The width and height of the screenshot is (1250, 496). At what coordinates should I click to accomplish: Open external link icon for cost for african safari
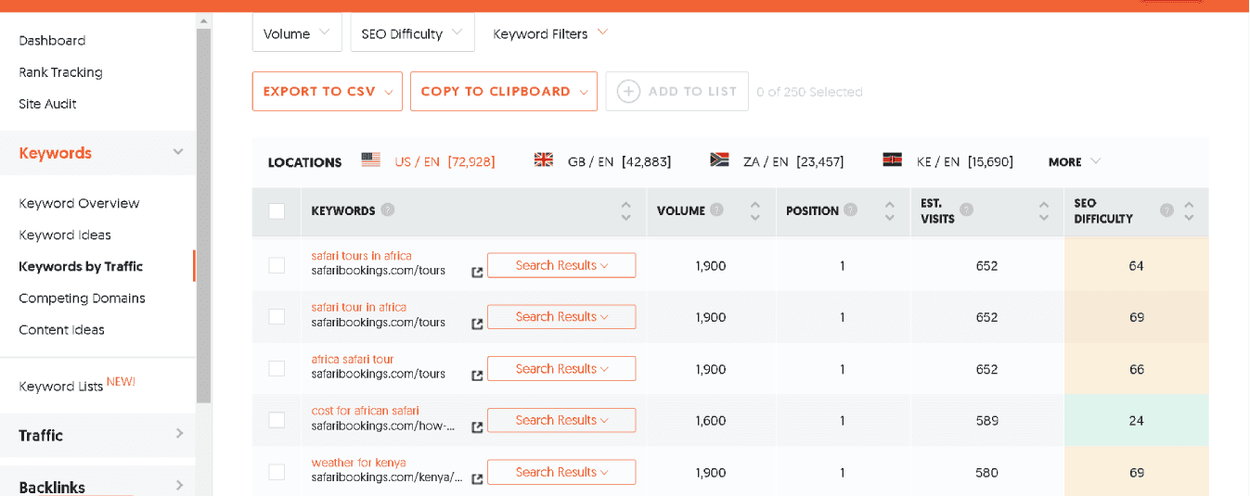(477, 427)
